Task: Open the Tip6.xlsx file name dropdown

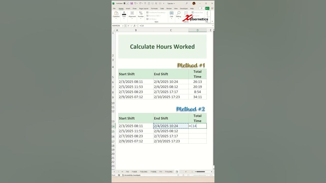Action: [171, 4]
